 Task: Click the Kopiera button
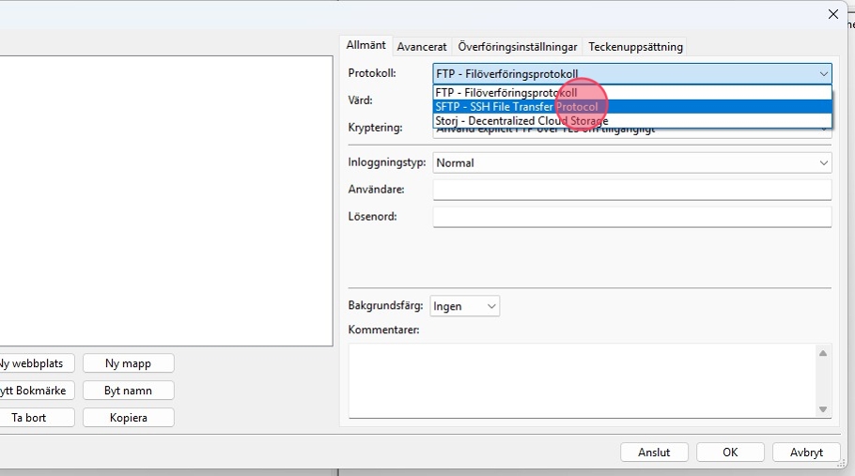128,418
